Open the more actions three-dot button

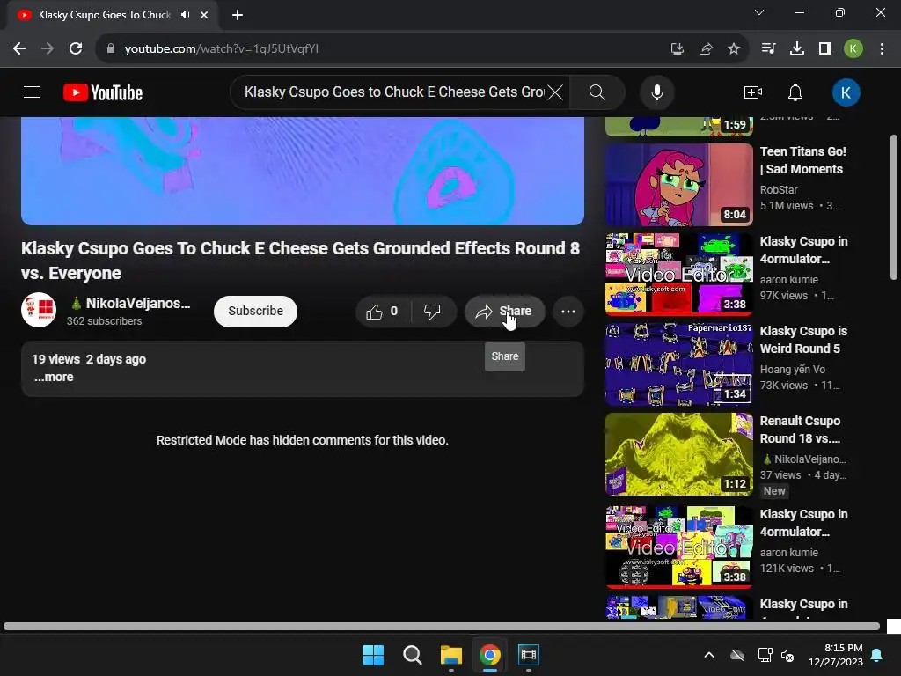tap(568, 312)
